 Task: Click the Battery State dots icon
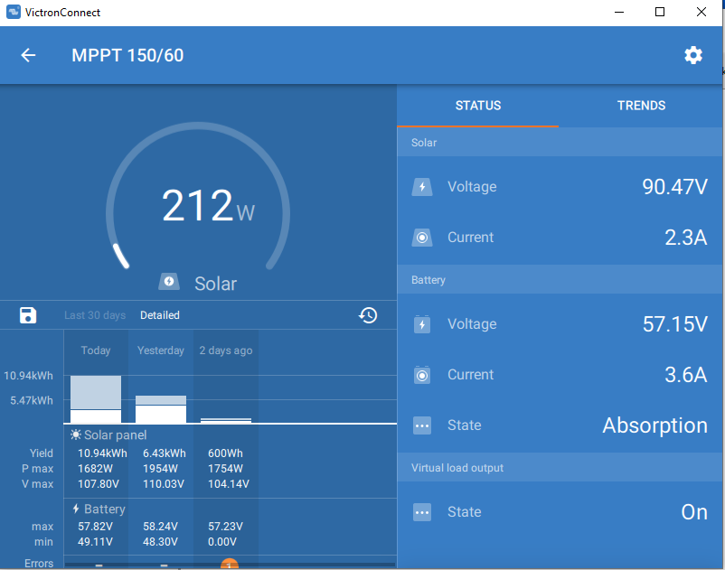click(422, 425)
